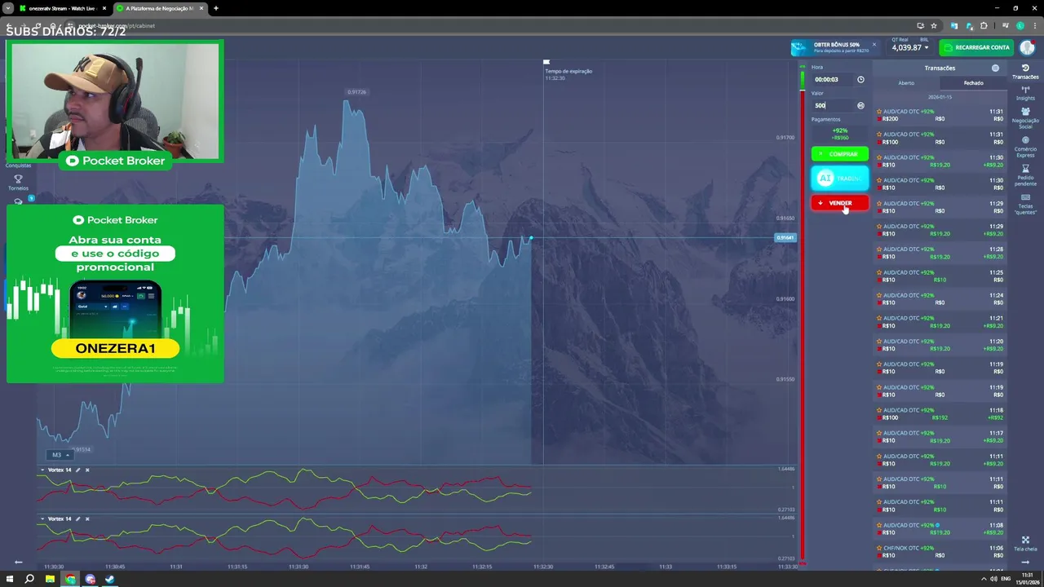This screenshot has height=587, width=1044.
Task: Open Torneios trophy icon
Action: pyautogui.click(x=18, y=179)
